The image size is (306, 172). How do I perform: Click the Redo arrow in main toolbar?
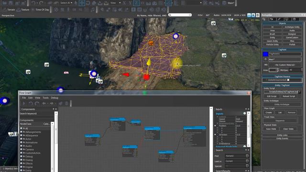[41, 3]
